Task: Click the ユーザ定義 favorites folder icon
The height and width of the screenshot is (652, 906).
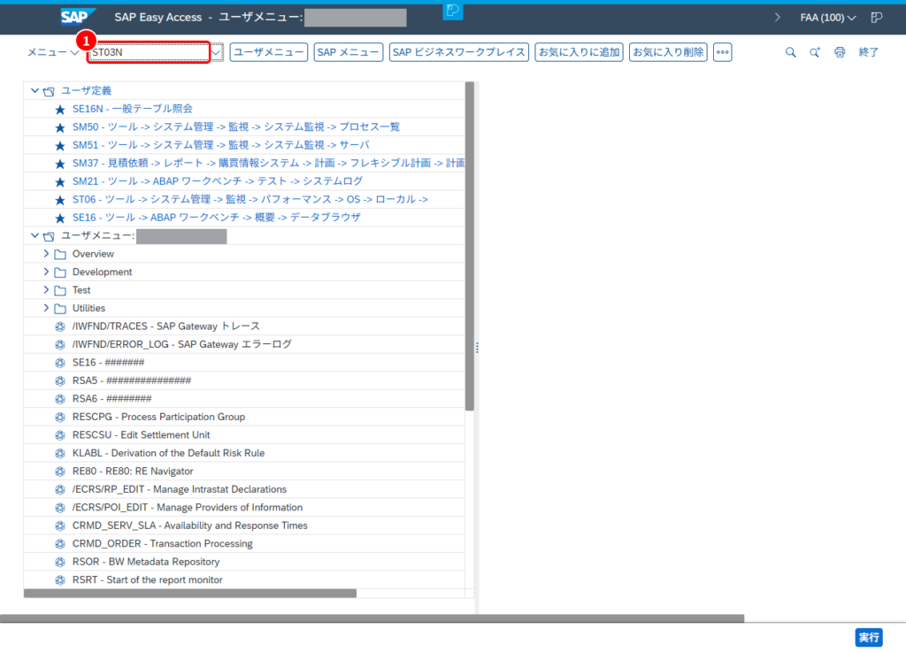Action: pyautogui.click(x=50, y=91)
